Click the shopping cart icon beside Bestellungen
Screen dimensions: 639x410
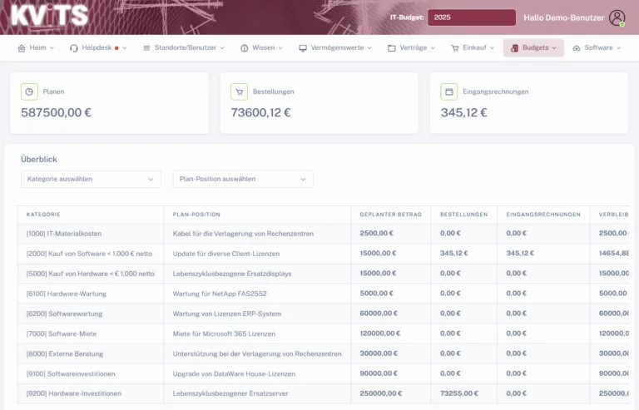tap(239, 91)
